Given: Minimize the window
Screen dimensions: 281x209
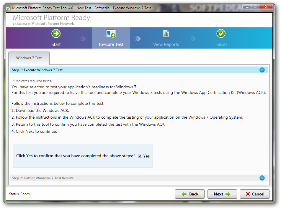Looking at the screenshot, I should [247, 7].
